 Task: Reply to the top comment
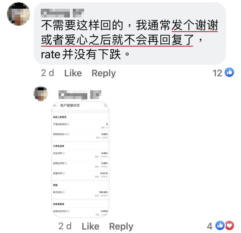point(104,73)
